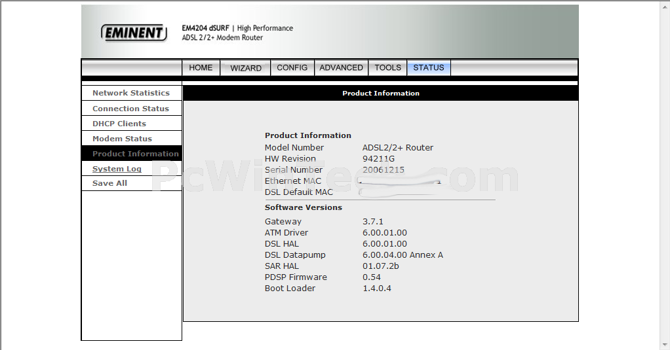Screen dimensions: 670x350
Task: Click the DSL Default MAC label
Action: pyautogui.click(x=299, y=192)
